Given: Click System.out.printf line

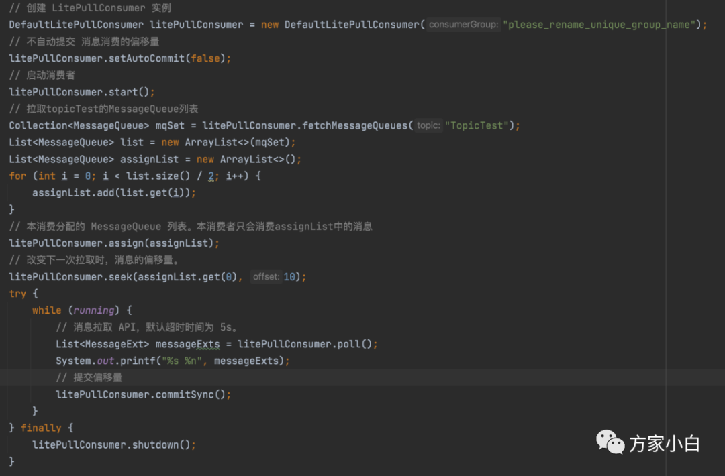Looking at the screenshot, I should point(173,361).
